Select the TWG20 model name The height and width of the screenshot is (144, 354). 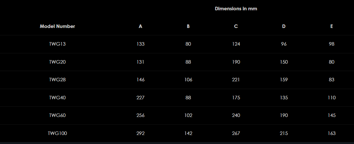(x=57, y=62)
